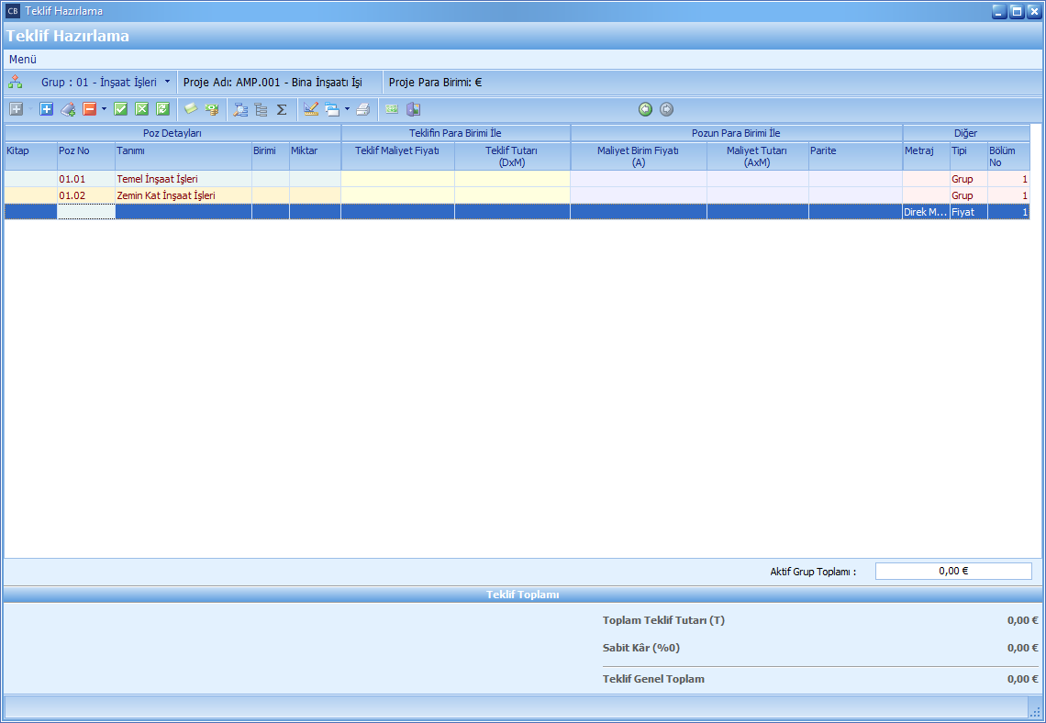Click the Aktif Grup Toplamı value field
The image size is (1046, 723).
pyautogui.click(x=952, y=571)
